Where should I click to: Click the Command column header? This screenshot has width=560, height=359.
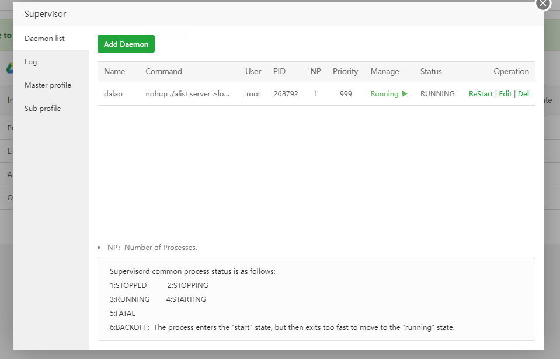pyautogui.click(x=164, y=72)
